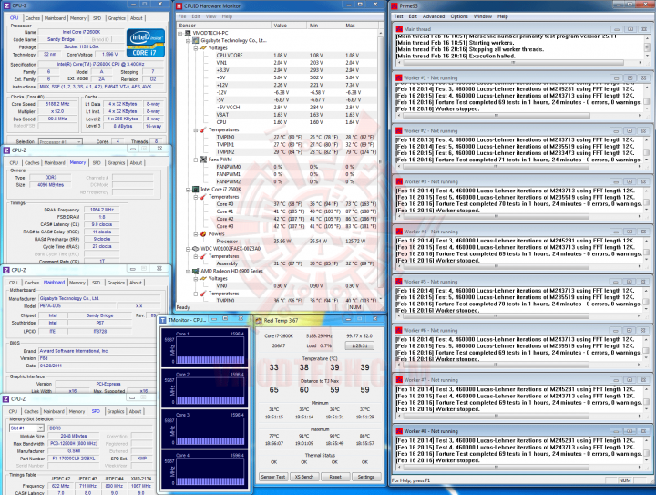
Task: Open the Advanced menu in Prime95
Action: (434, 16)
